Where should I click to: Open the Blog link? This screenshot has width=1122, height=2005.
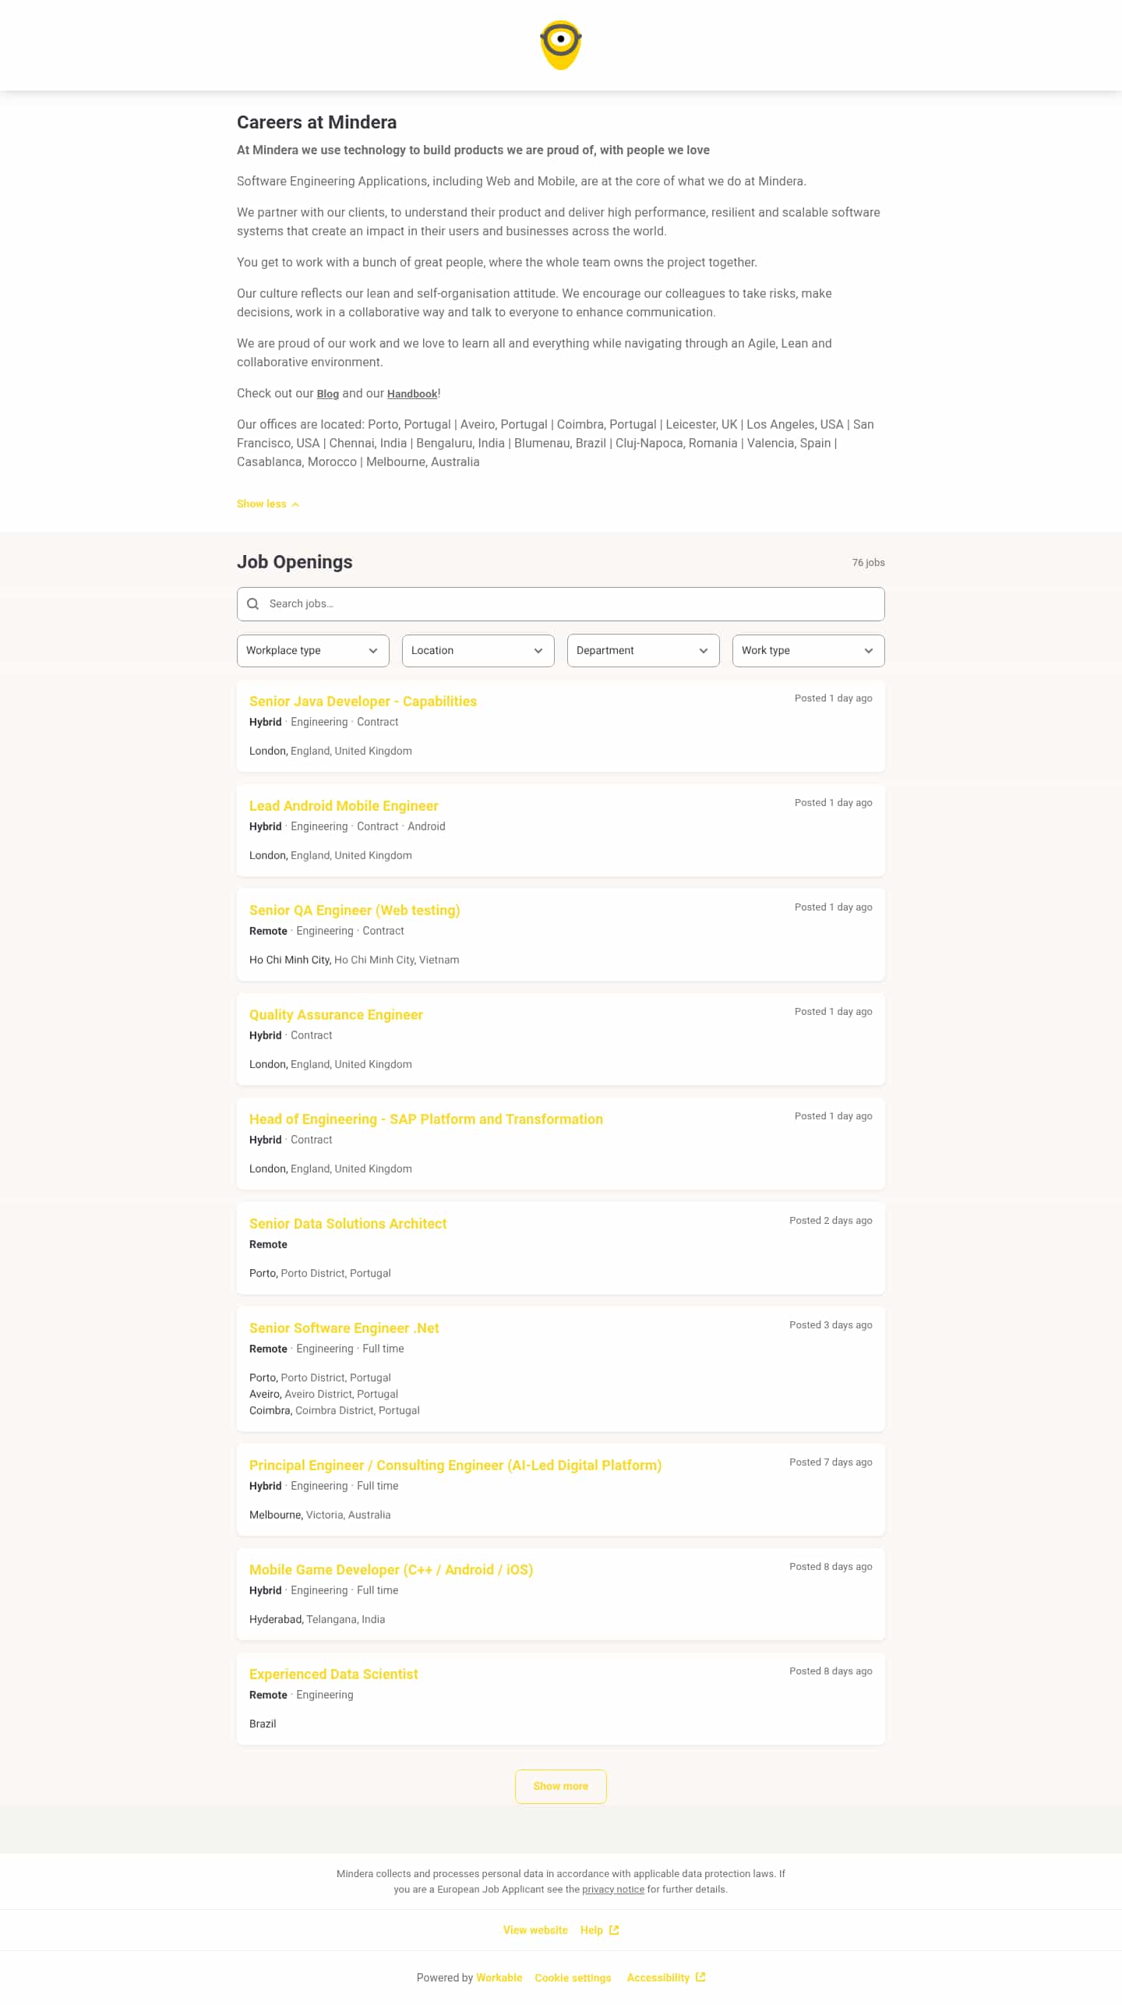pos(328,394)
